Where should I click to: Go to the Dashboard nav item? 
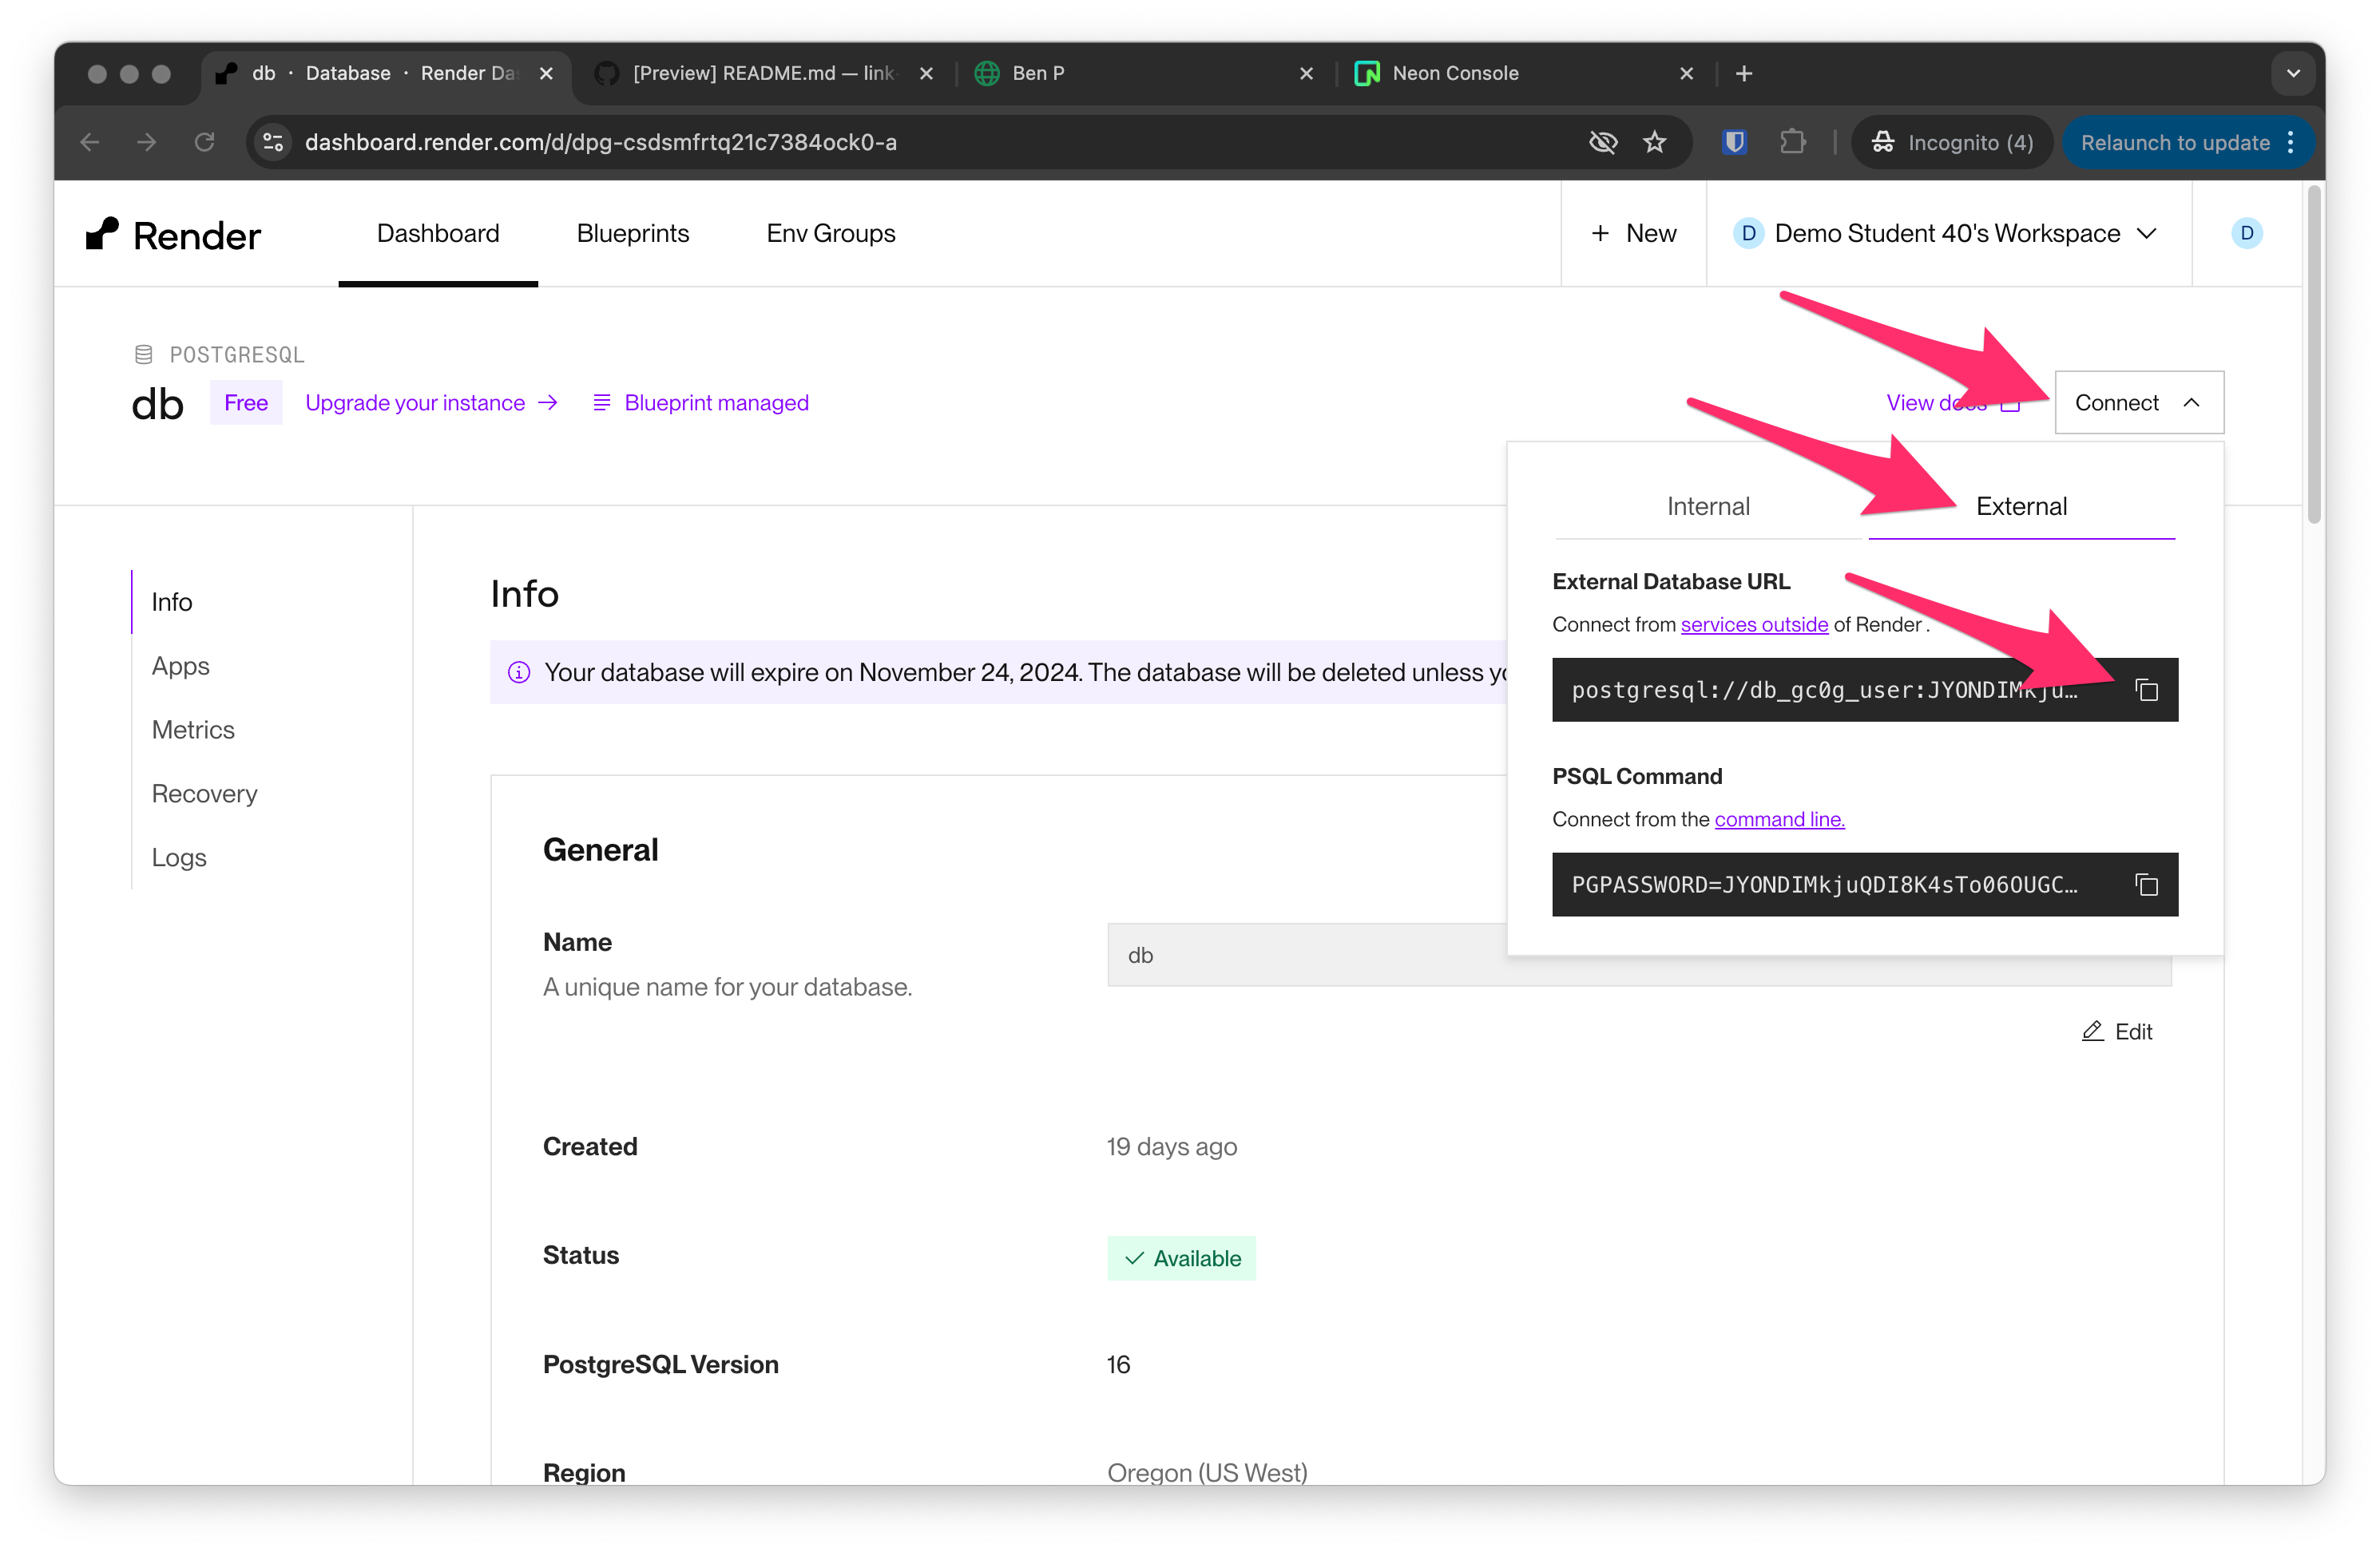438,233
